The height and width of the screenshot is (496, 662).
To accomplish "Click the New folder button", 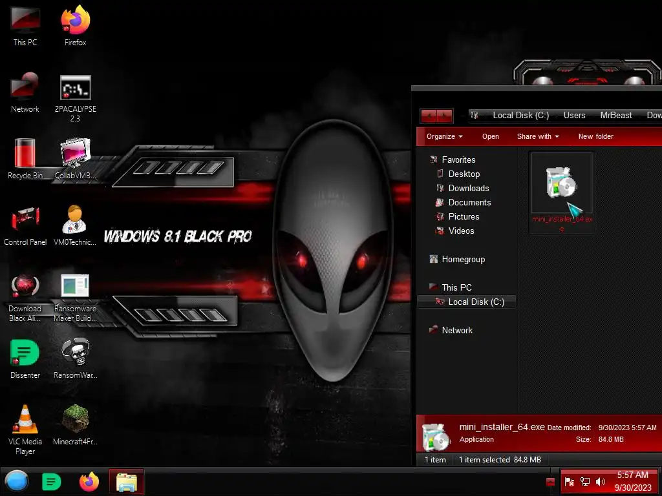I will (x=595, y=136).
